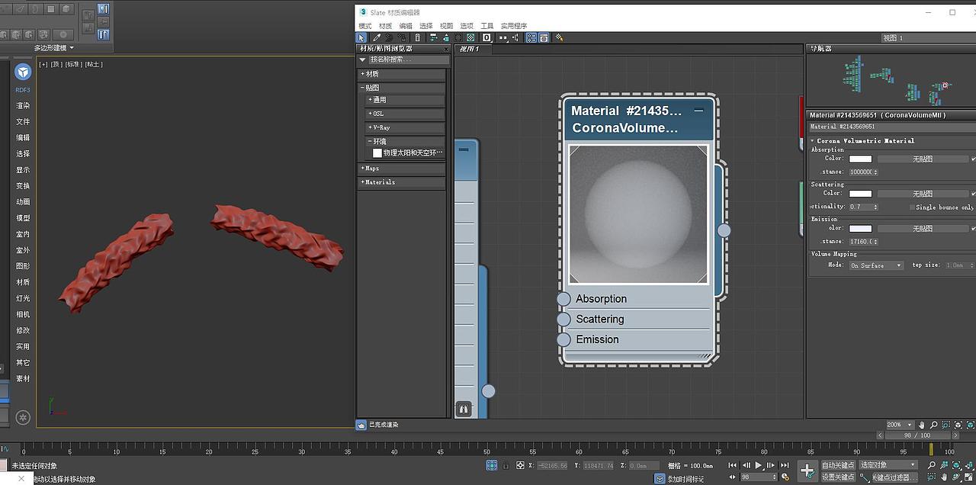Open 灯光 item in left sidebar
The image size is (976, 485).
tap(23, 298)
